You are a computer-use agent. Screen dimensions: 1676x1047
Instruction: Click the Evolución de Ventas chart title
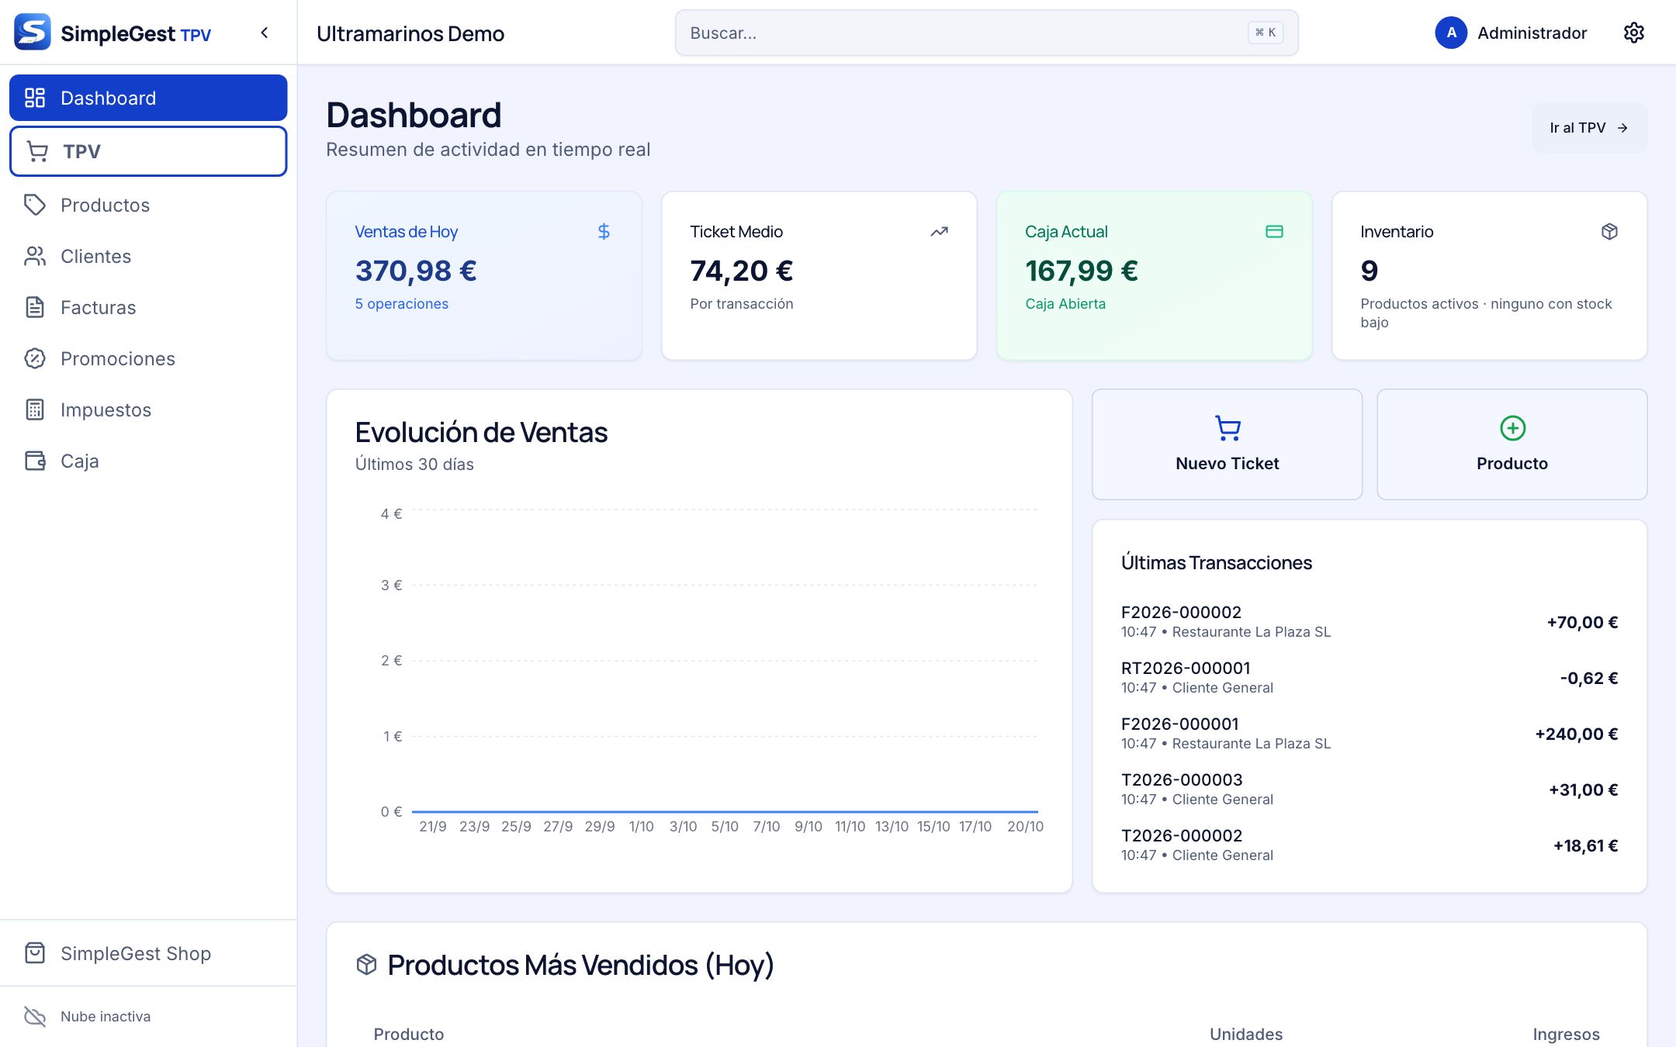(x=481, y=432)
